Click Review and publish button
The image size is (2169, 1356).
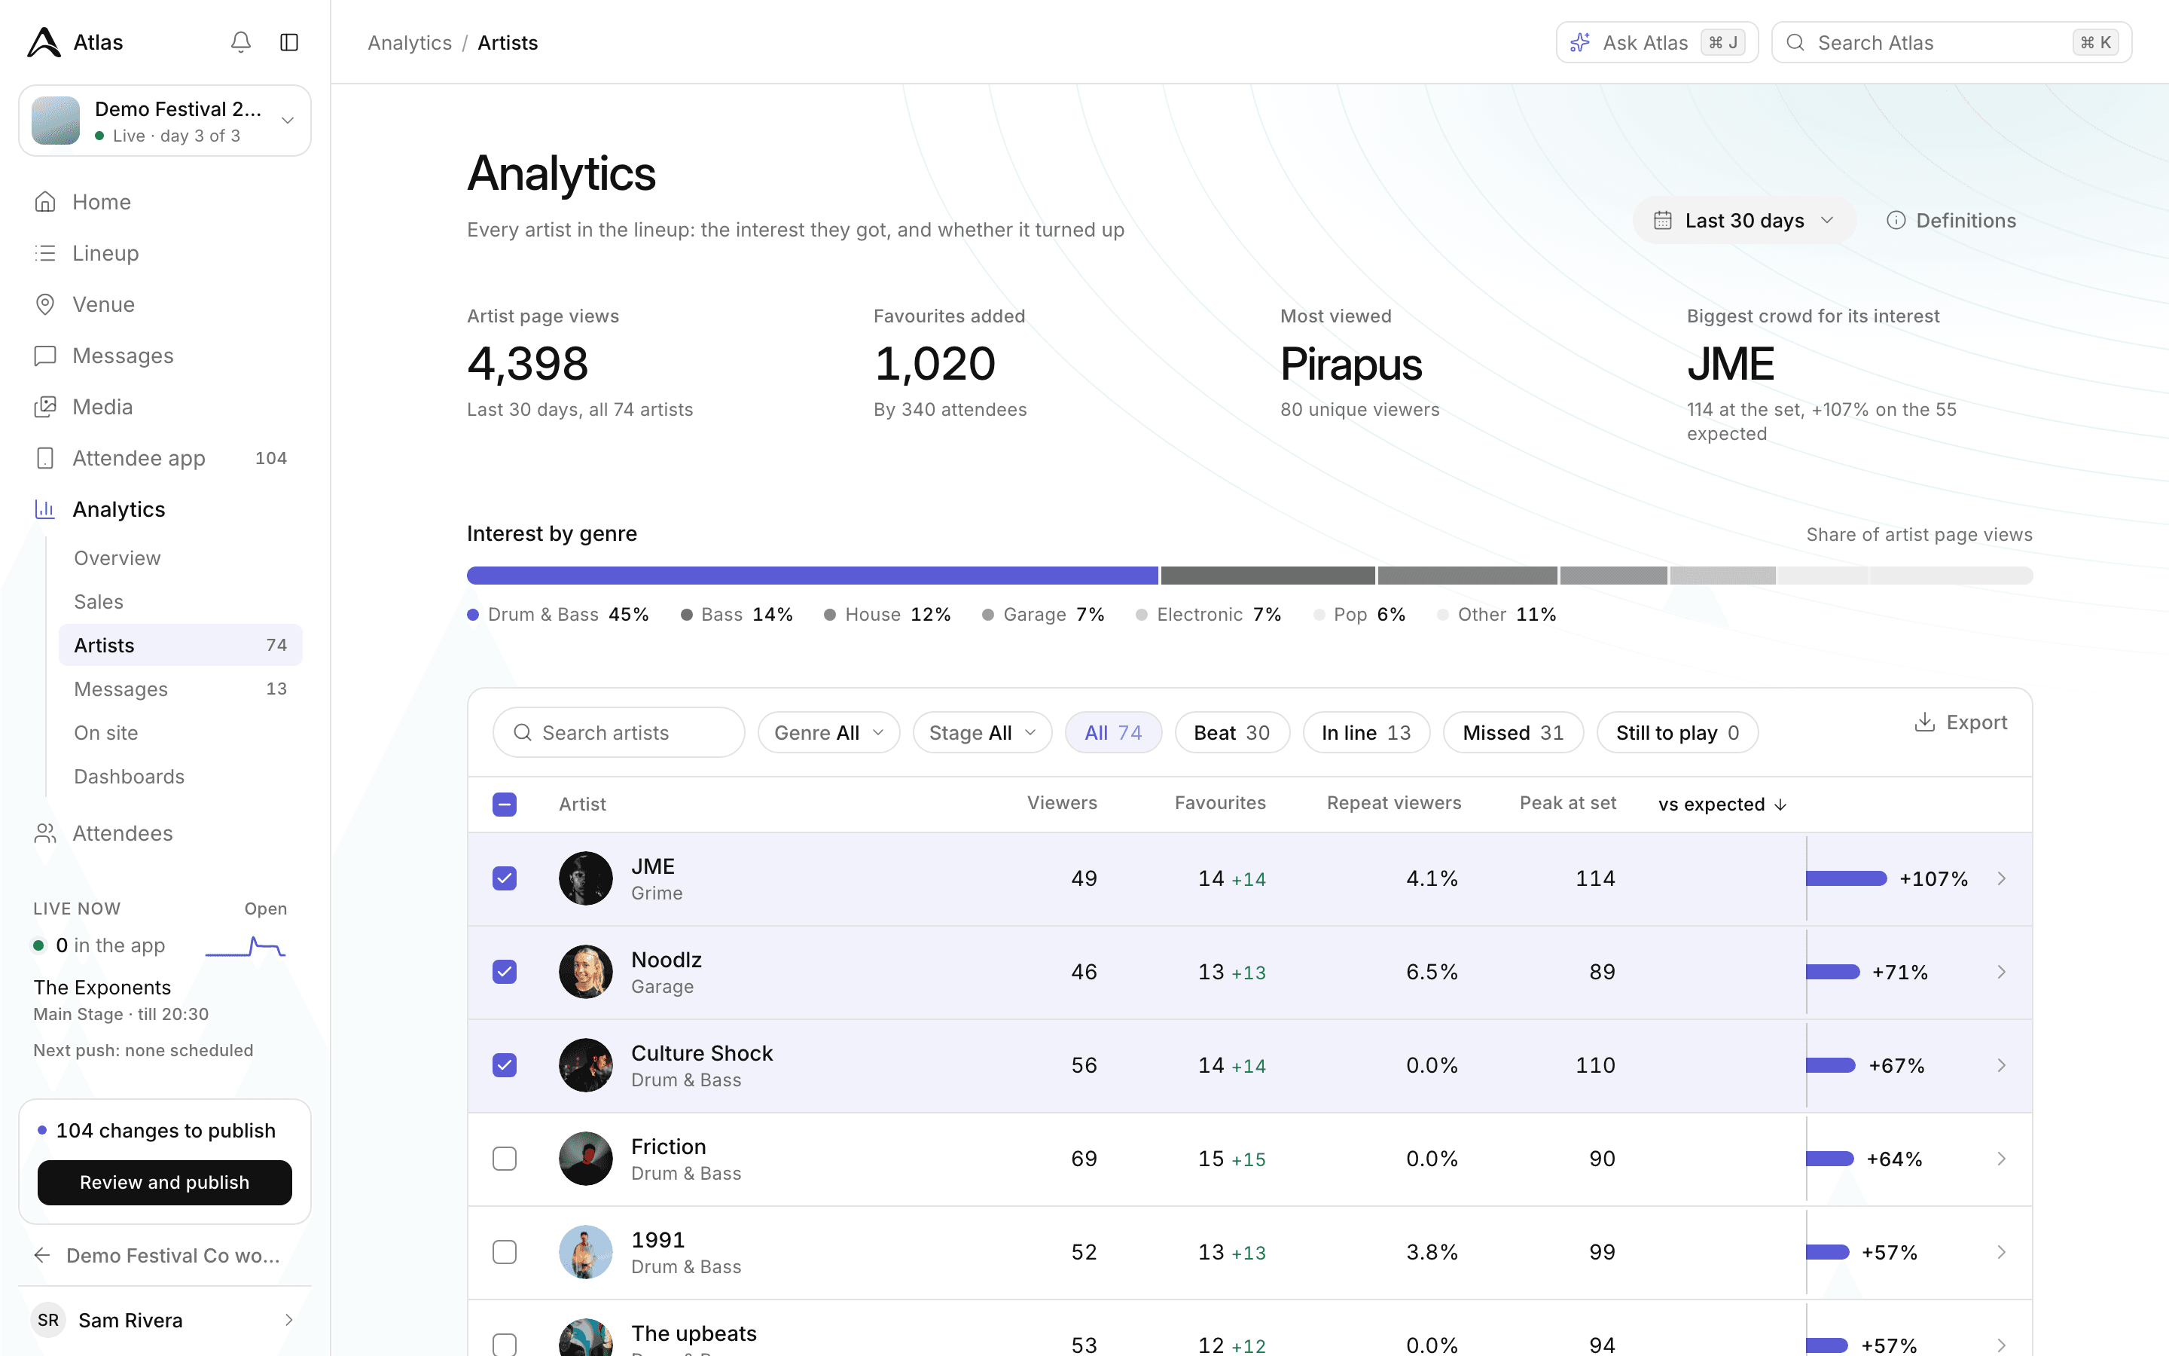coord(165,1182)
